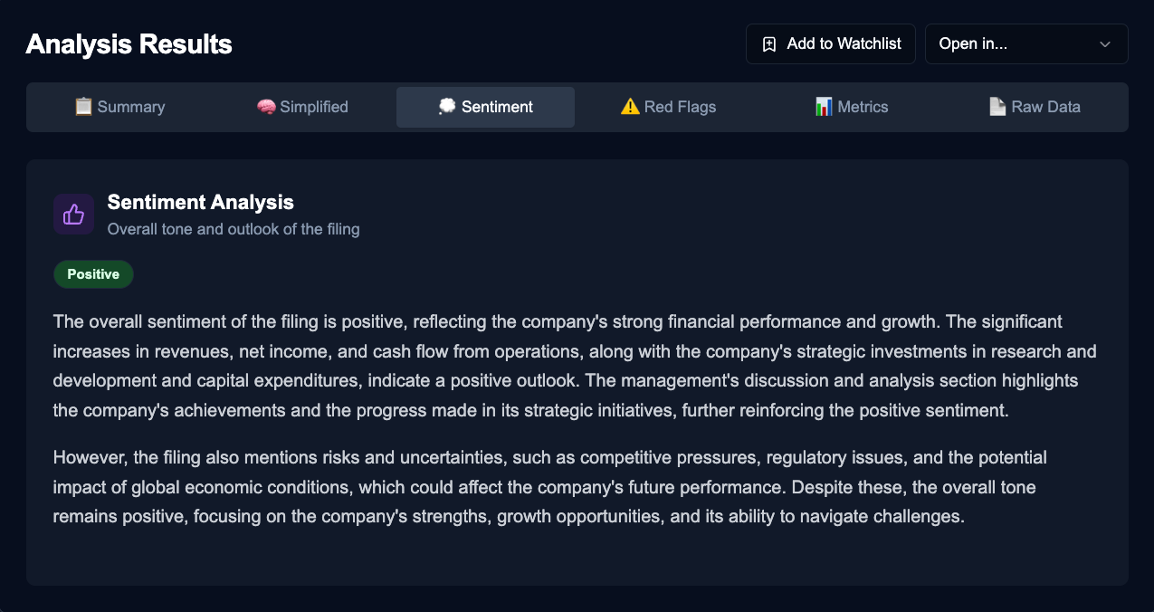Click the chevron on the Open in selector

tap(1104, 43)
